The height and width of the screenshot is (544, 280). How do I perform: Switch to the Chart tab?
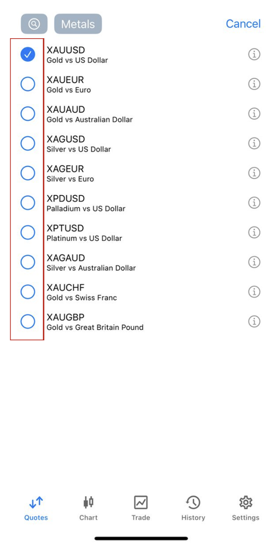tap(88, 508)
